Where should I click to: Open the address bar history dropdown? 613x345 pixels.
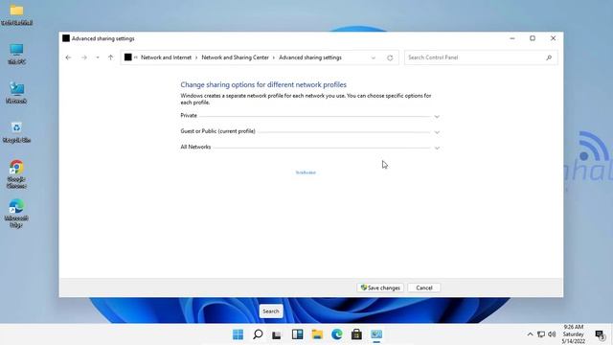373,57
